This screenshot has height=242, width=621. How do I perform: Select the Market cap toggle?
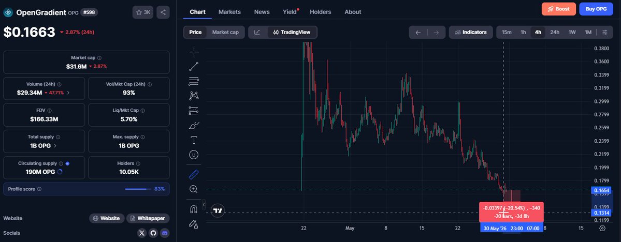225,33
